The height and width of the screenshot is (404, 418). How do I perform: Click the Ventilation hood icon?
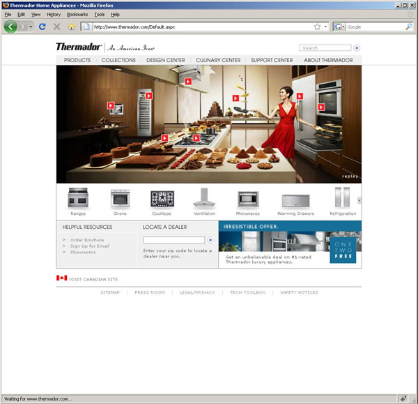[x=205, y=199]
